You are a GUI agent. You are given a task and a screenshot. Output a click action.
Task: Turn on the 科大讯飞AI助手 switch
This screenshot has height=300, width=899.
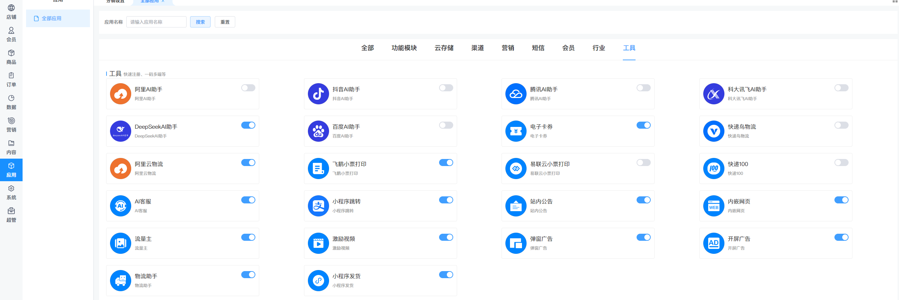[842, 88]
